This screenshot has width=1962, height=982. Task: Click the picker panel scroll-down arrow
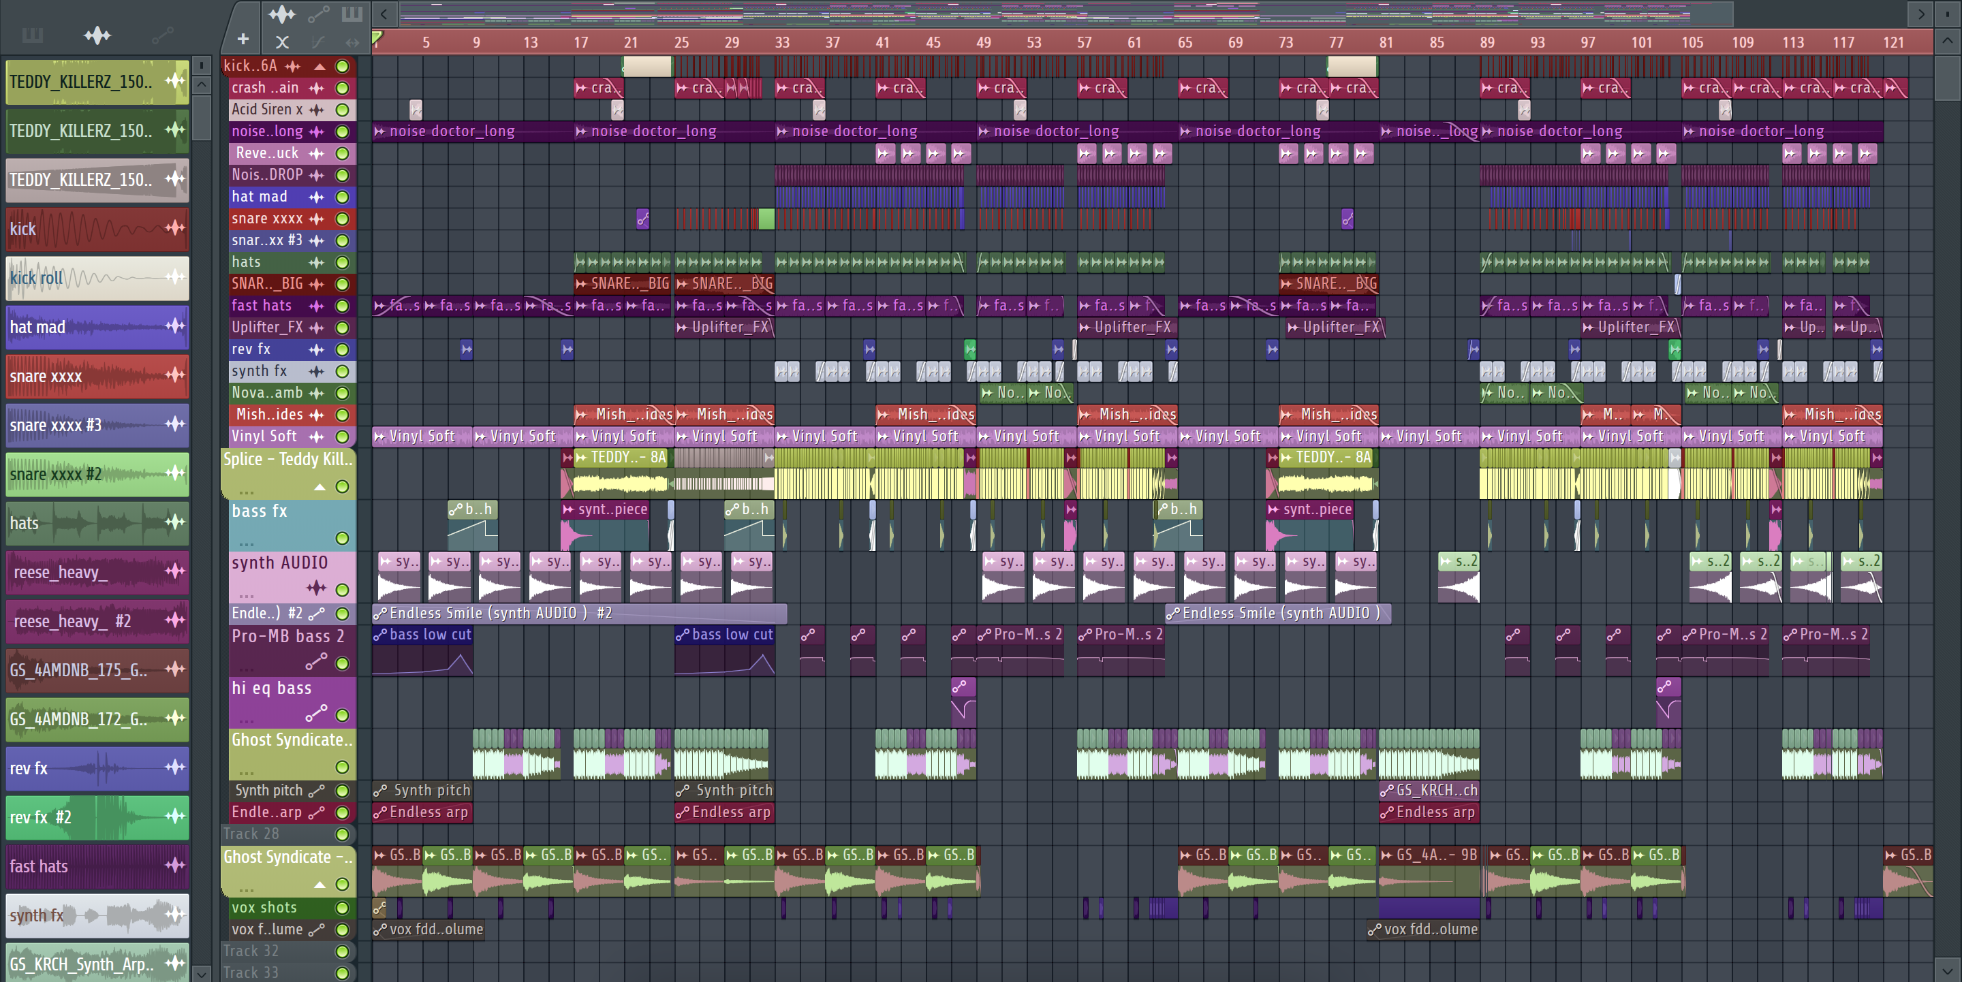[x=201, y=973]
